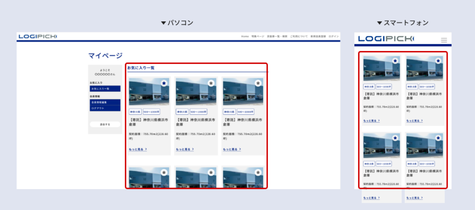Image resolution: width=475 pixels, height=210 pixels.
Task: Click the 500〜1000坪 tag on the smartphone top-right card
Action: point(427,87)
